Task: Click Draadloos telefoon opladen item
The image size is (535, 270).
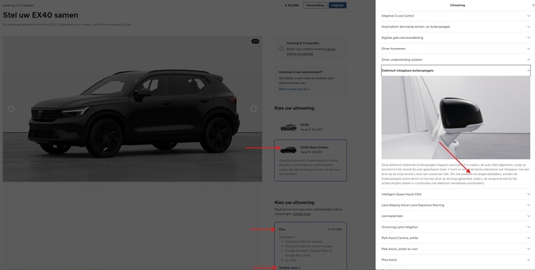Action: click(x=304, y=242)
